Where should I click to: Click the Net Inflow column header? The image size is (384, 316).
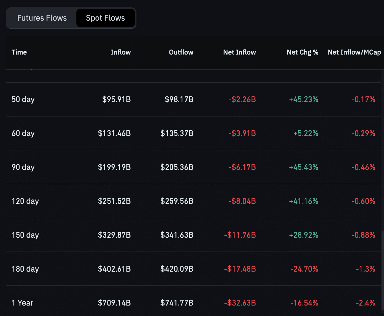coord(239,52)
